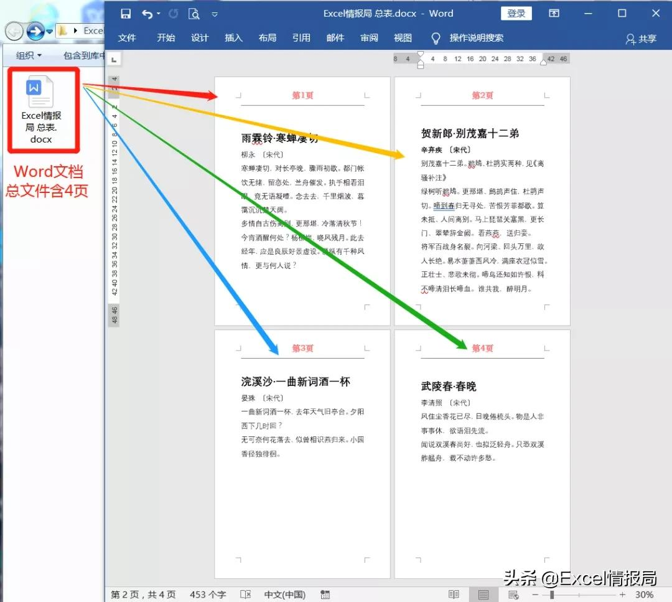672x602 pixels.
Task: Switch to the 布局 ribbon tab
Action: click(268, 38)
